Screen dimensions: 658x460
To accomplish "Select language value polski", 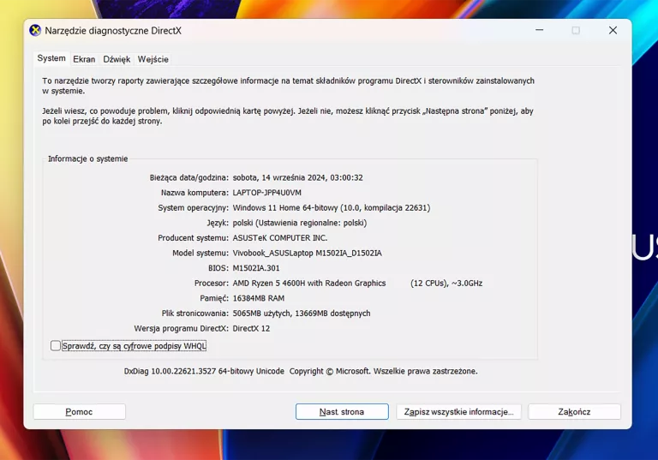I will pyautogui.click(x=300, y=223).
